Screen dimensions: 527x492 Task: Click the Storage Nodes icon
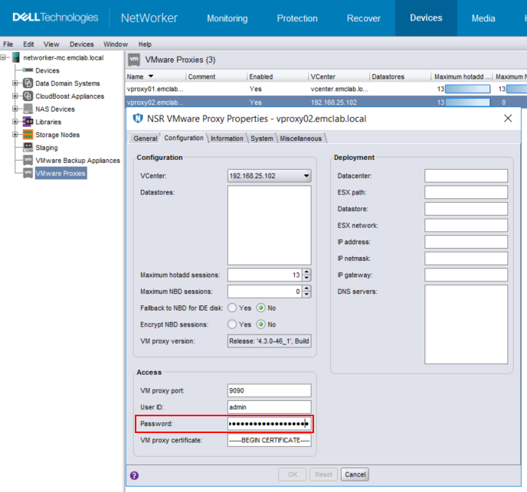pyautogui.click(x=28, y=135)
